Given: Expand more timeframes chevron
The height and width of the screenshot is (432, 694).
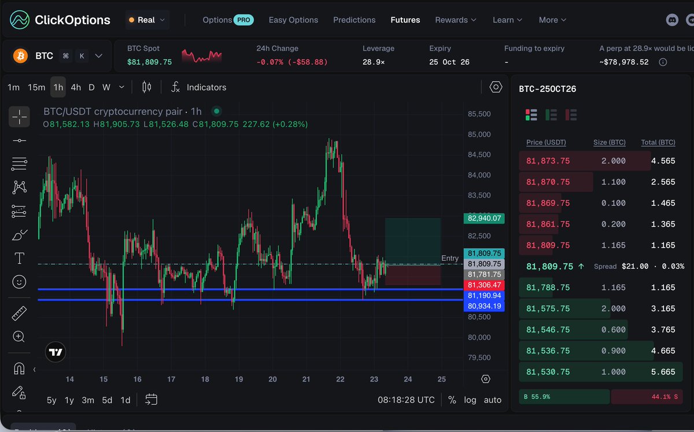Looking at the screenshot, I should [121, 87].
